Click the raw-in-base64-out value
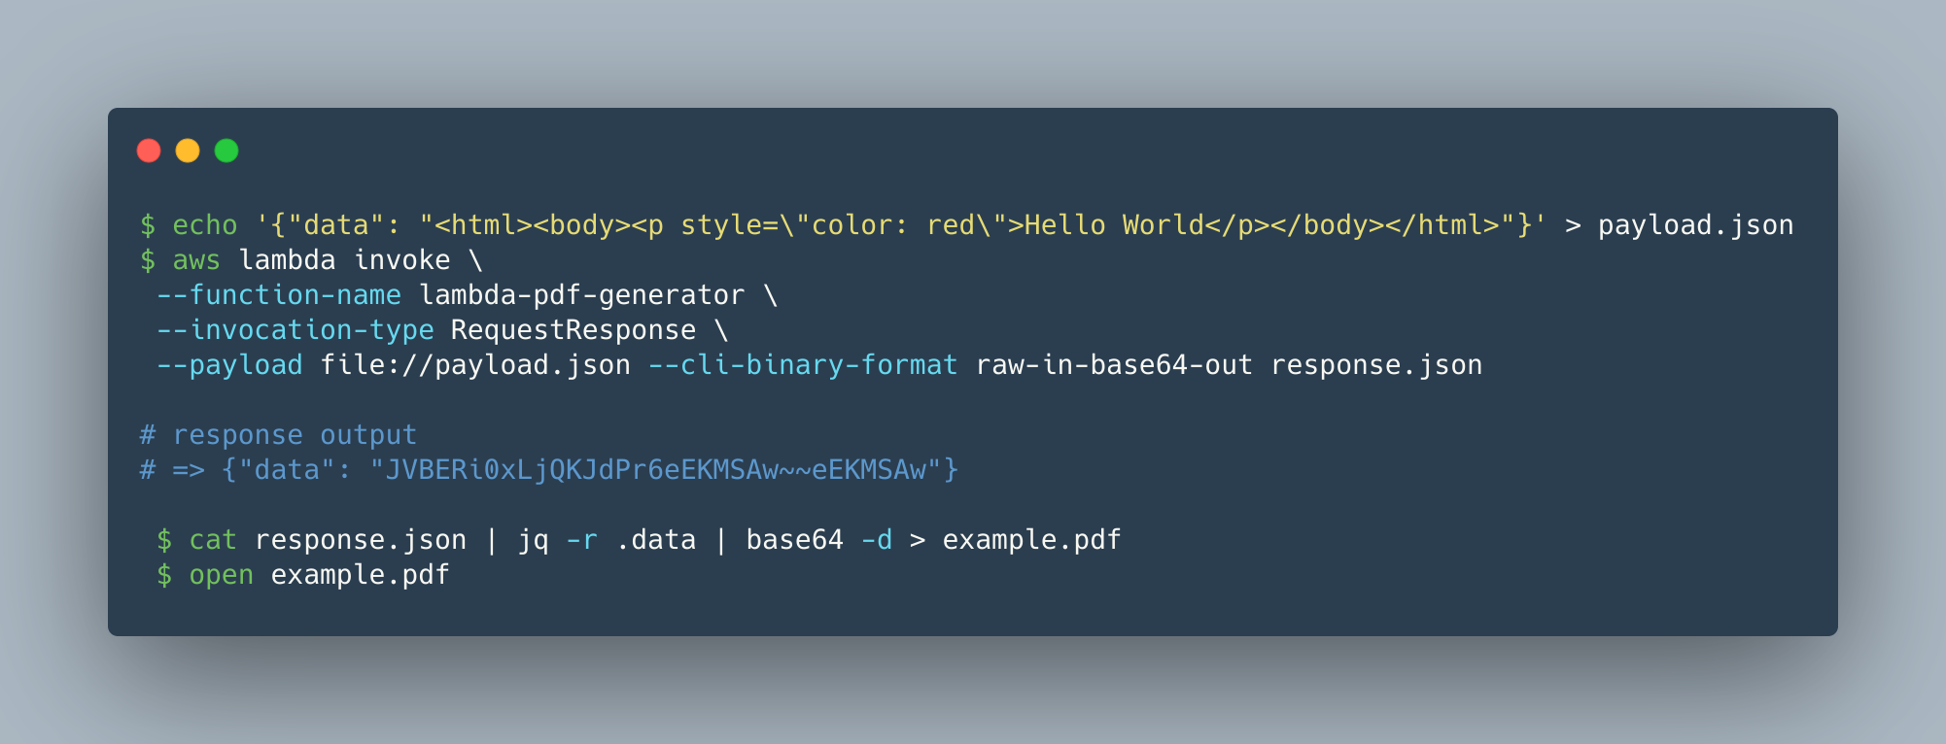1946x744 pixels. point(1114,365)
